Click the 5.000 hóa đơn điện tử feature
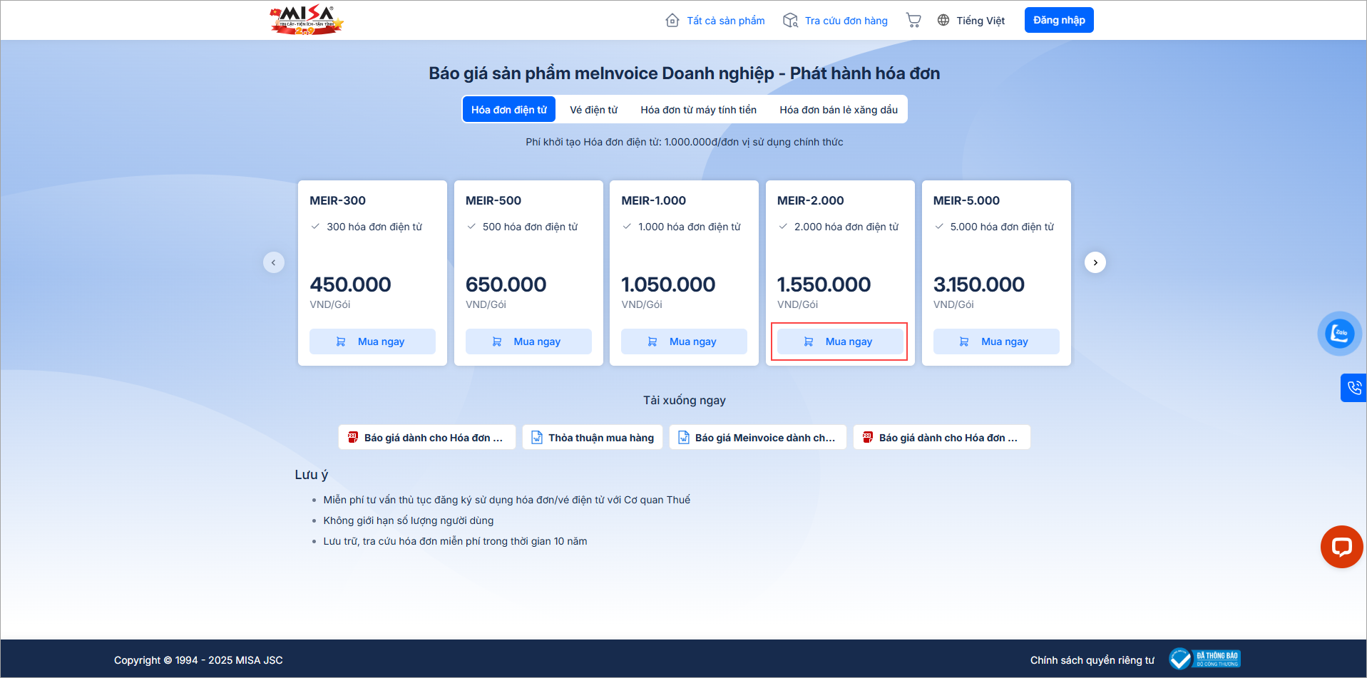 (1002, 227)
